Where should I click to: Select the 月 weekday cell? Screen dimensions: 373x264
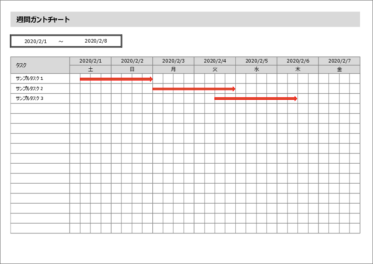pos(173,69)
